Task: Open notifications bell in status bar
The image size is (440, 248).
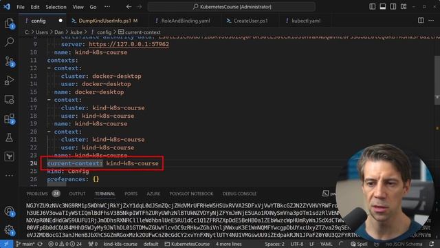Action: 432,244
